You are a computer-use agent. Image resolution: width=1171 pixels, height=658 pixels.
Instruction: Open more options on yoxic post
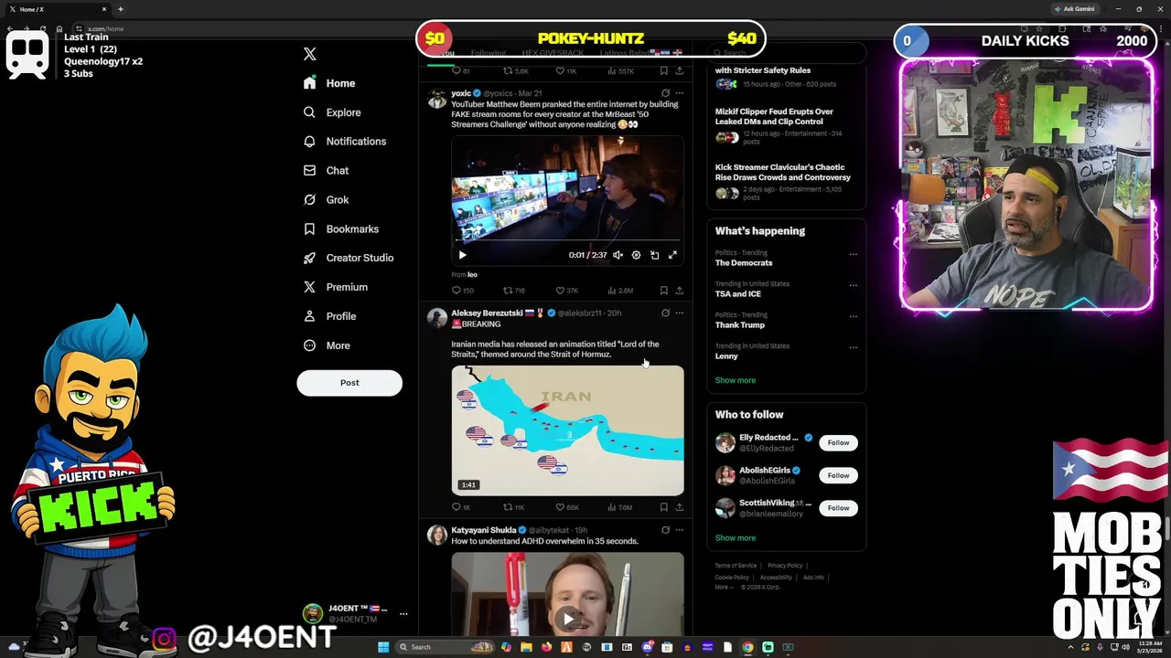(x=679, y=93)
